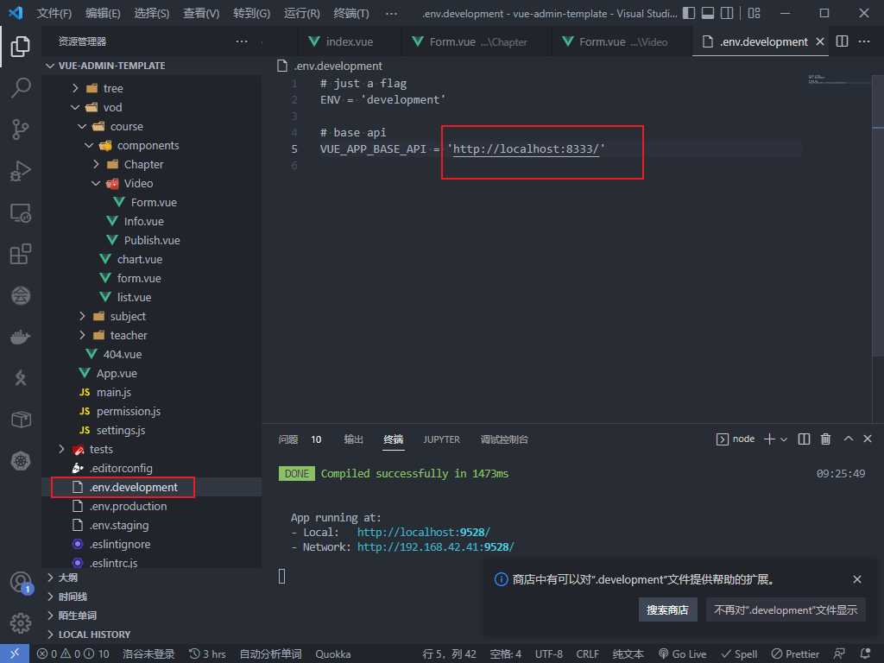Open the Extensions view
This screenshot has width=884, height=663.
(21, 255)
